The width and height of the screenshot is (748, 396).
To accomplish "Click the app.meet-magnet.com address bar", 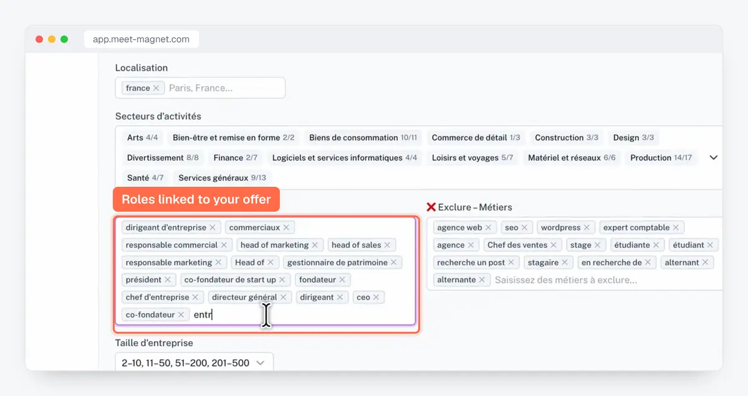I will [x=141, y=39].
